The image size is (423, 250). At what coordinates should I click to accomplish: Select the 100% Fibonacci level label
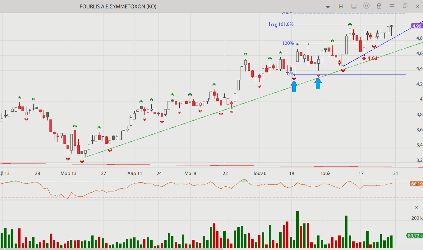click(x=288, y=43)
